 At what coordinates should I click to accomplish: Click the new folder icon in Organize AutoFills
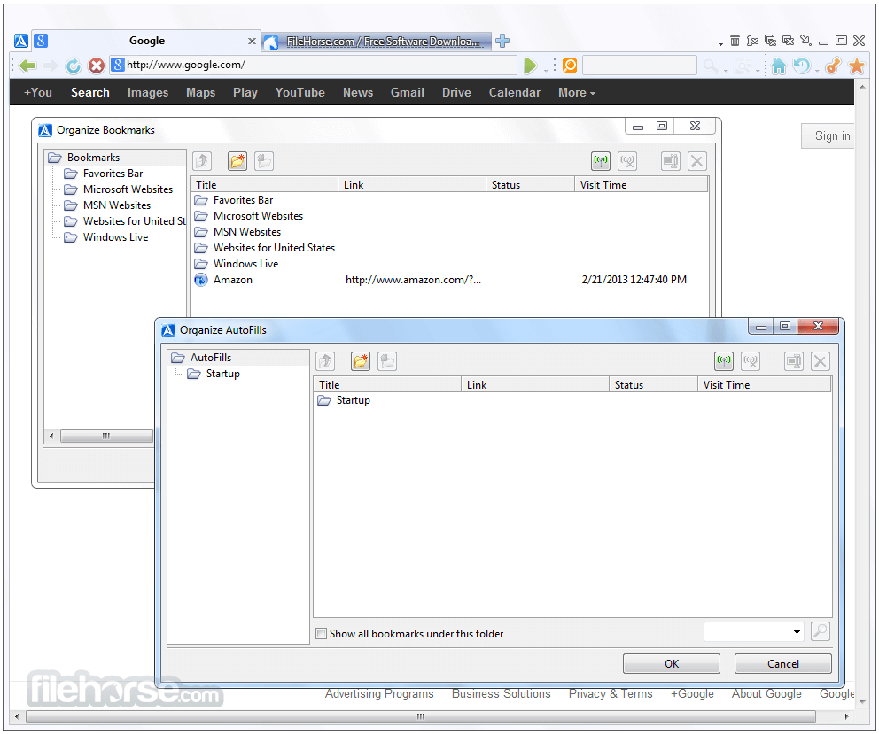point(361,361)
